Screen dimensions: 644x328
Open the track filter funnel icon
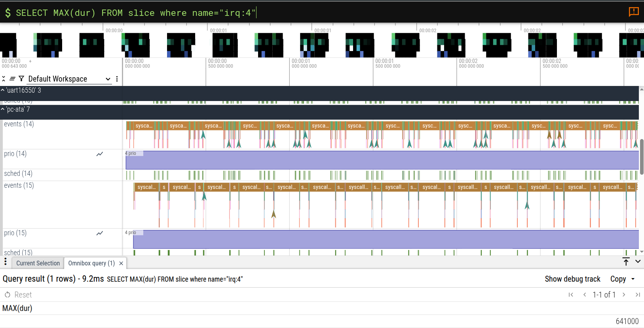pyautogui.click(x=21, y=79)
